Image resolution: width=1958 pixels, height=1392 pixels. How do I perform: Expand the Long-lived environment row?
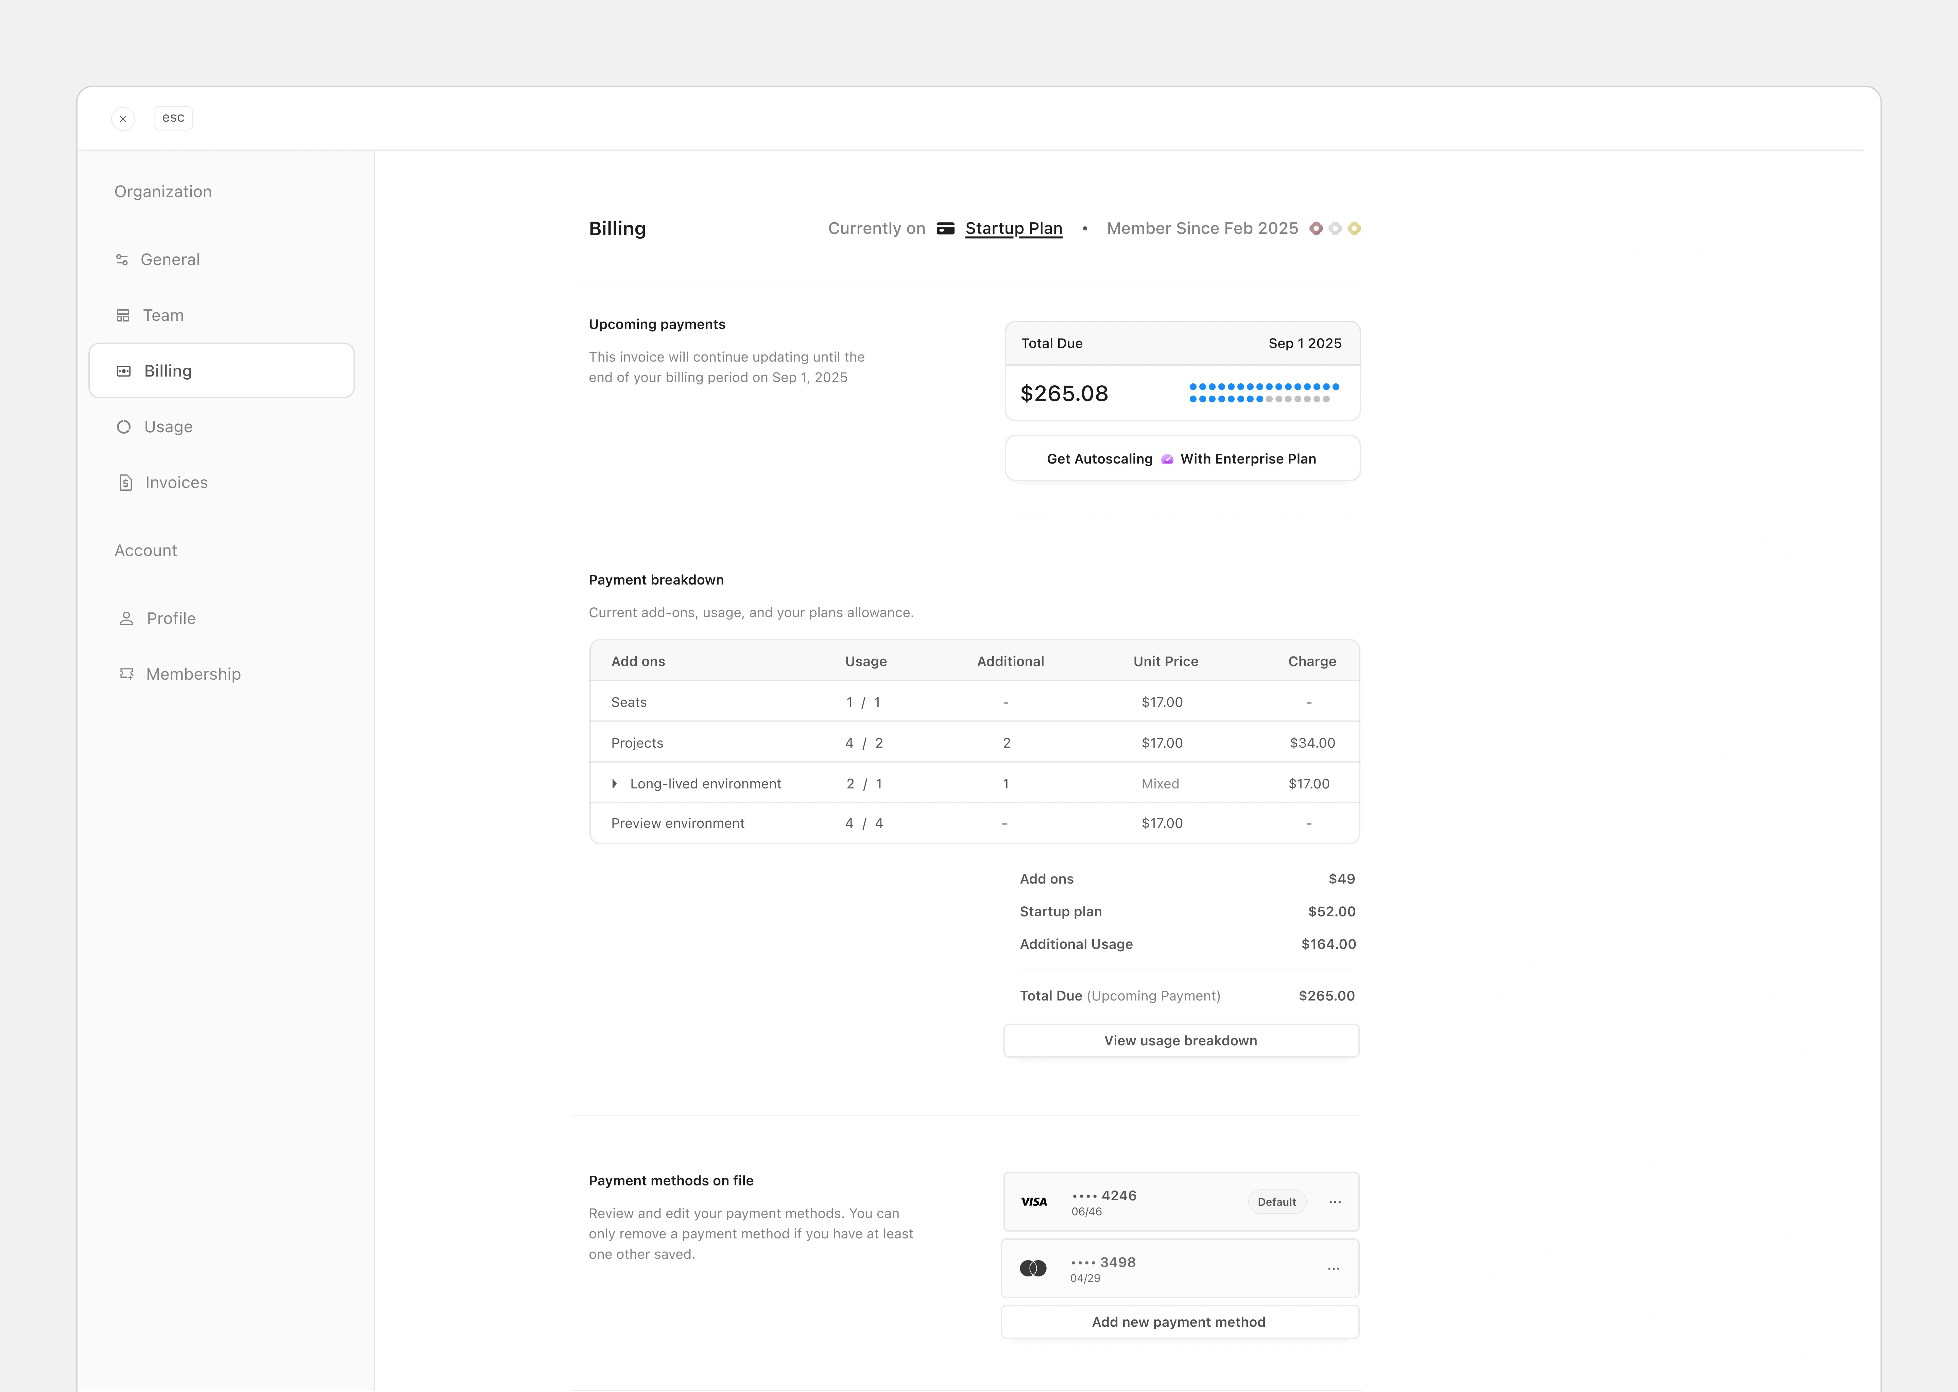pos(615,783)
